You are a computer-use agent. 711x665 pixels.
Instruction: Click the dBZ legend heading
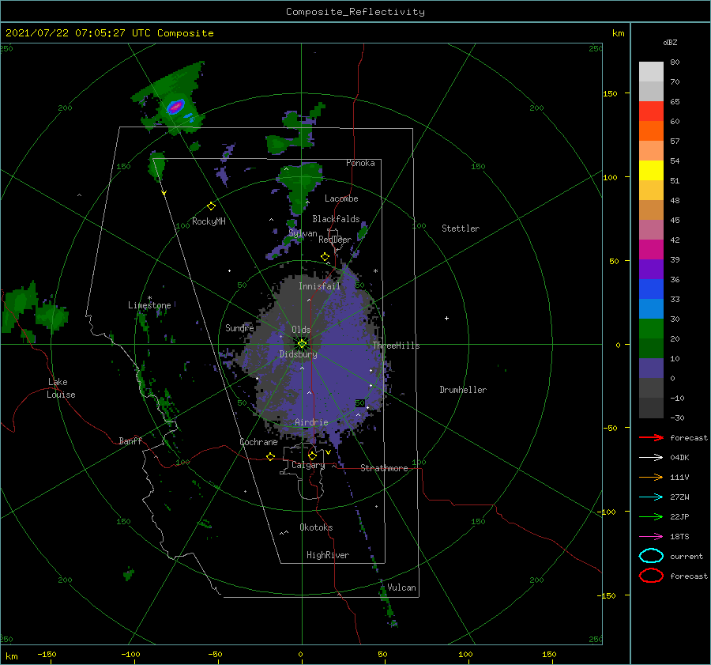tap(670, 42)
